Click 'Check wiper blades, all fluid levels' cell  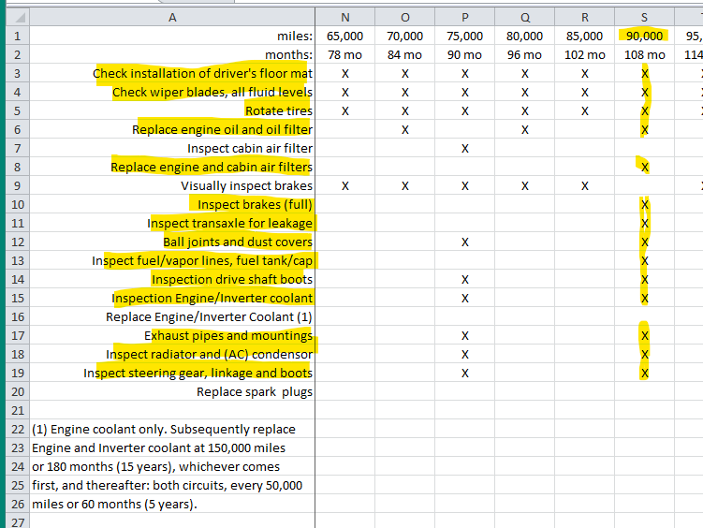click(172, 93)
